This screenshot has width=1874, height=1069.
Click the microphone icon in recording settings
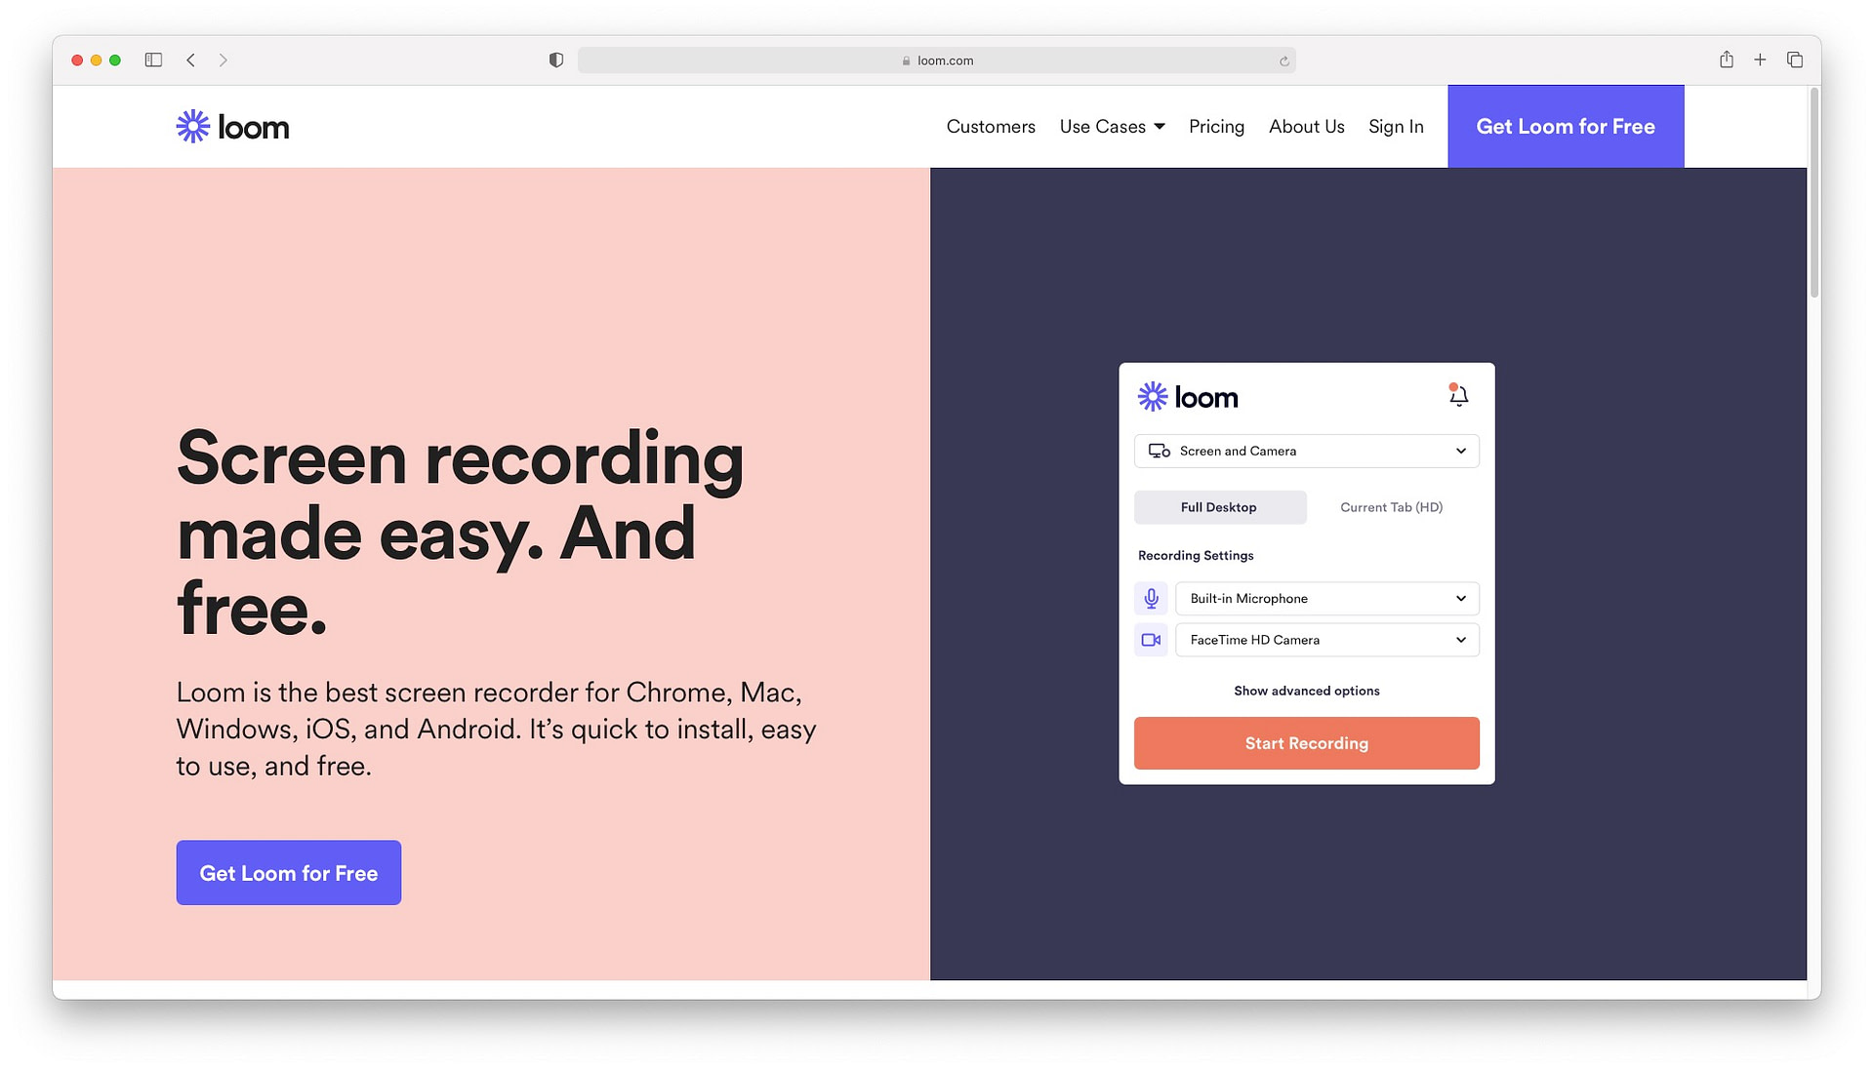pos(1151,597)
